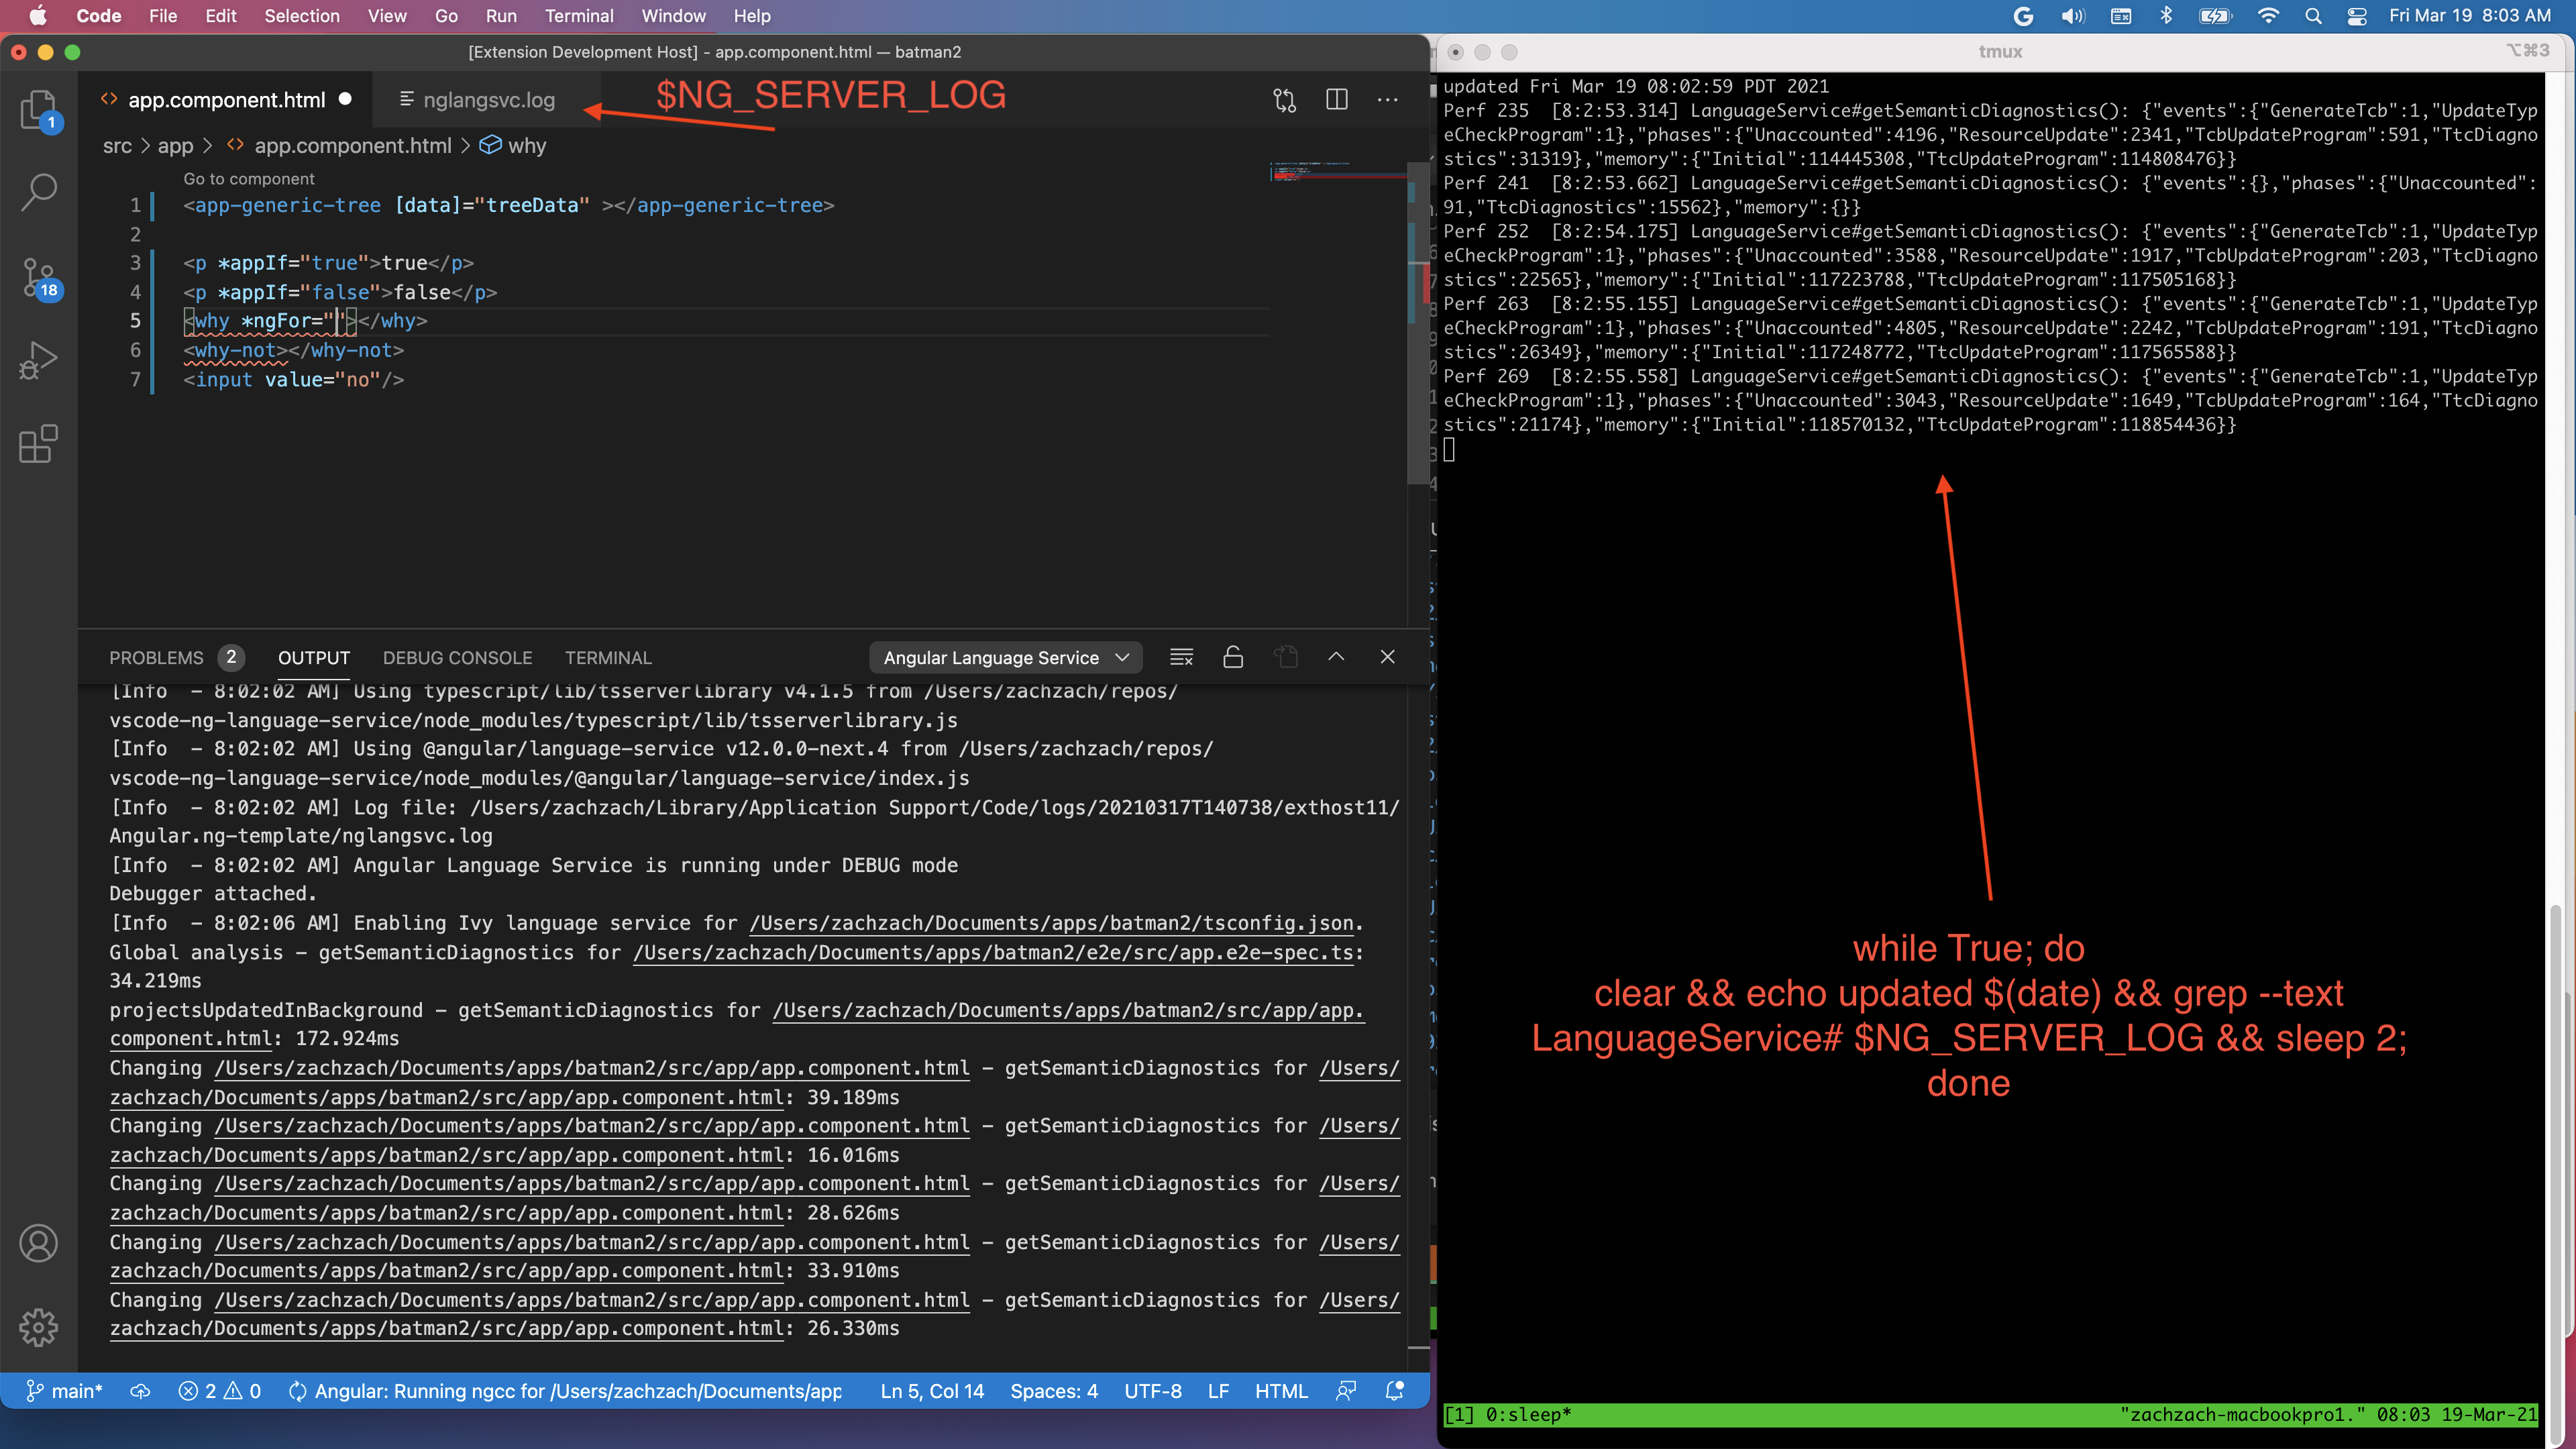Click the date and time in menu bar
Screen dimensions: 2576x1449
2470,16
